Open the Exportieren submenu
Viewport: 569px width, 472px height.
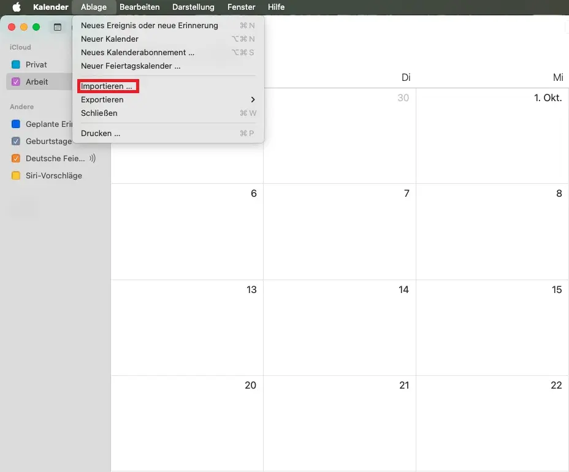click(102, 99)
